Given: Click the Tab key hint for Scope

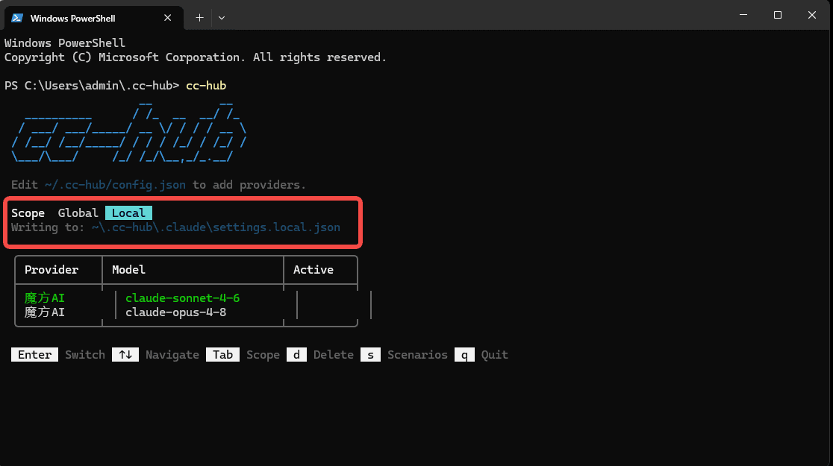Looking at the screenshot, I should click(222, 355).
